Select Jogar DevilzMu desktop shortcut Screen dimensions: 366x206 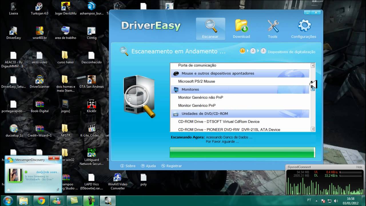point(66,9)
